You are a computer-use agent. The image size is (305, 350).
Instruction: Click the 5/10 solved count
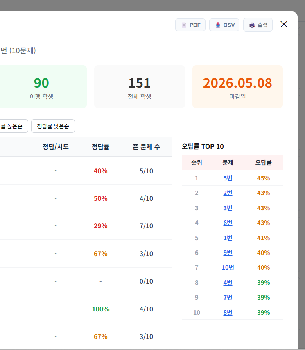click(146, 171)
